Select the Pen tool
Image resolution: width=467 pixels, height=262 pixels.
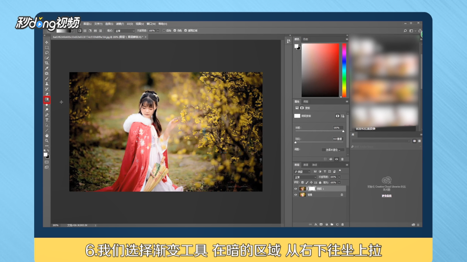click(47, 115)
